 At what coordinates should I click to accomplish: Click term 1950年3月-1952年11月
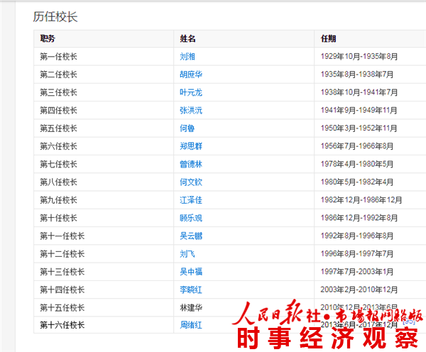click(x=359, y=128)
